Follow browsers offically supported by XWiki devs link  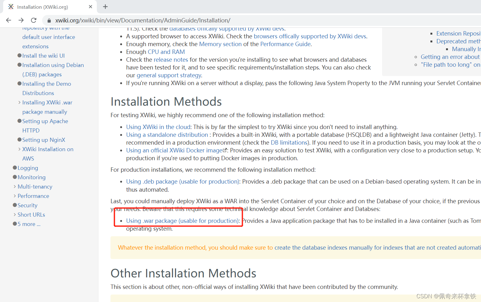click(310, 36)
